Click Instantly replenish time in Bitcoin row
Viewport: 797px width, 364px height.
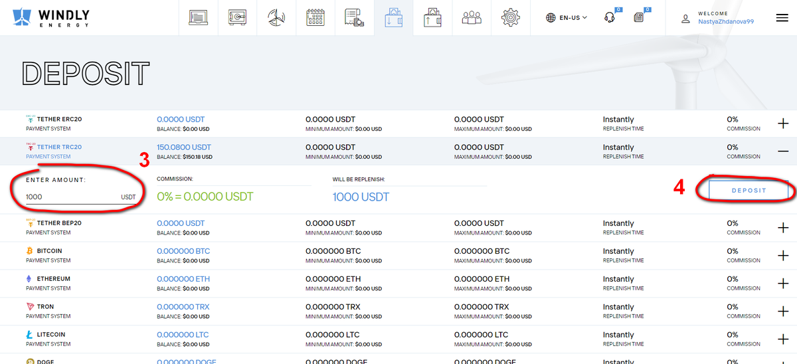pos(618,252)
